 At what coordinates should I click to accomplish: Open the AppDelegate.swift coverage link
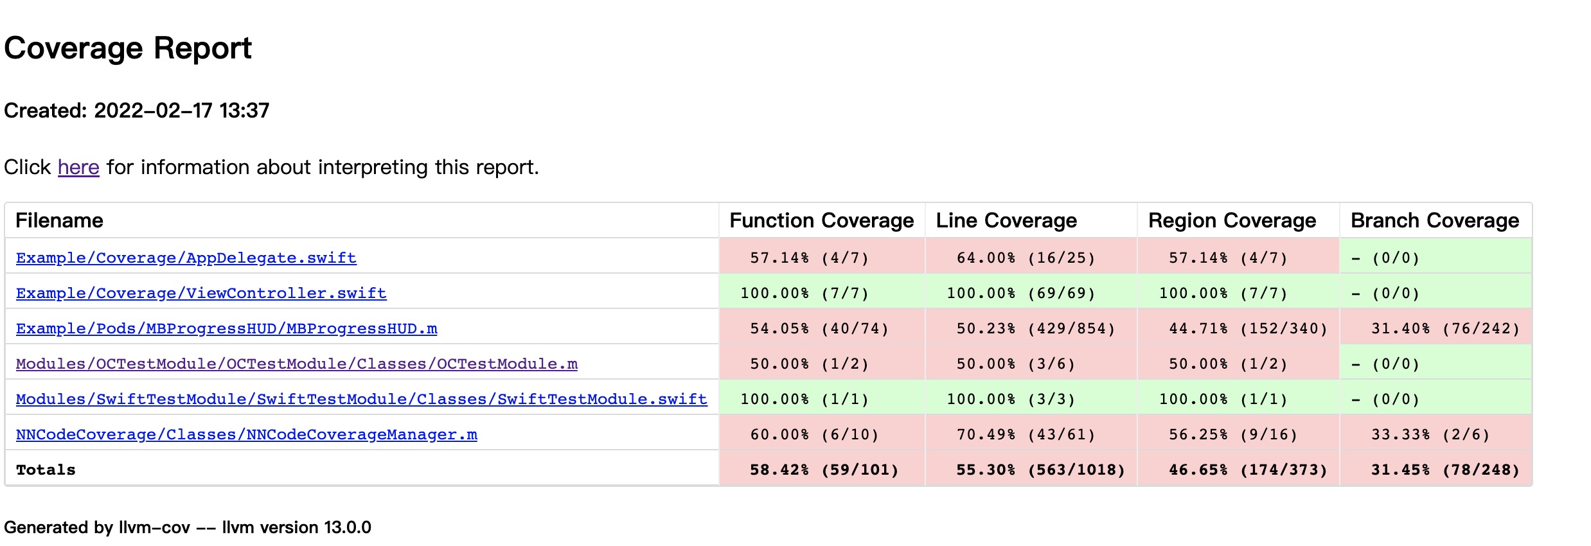(x=186, y=258)
